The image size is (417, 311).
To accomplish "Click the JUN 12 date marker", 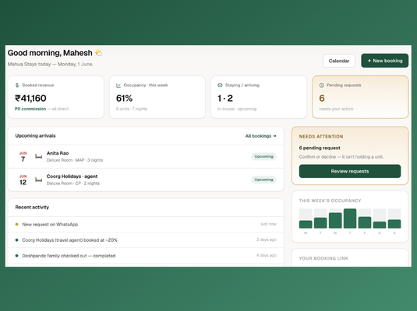I will (23, 180).
